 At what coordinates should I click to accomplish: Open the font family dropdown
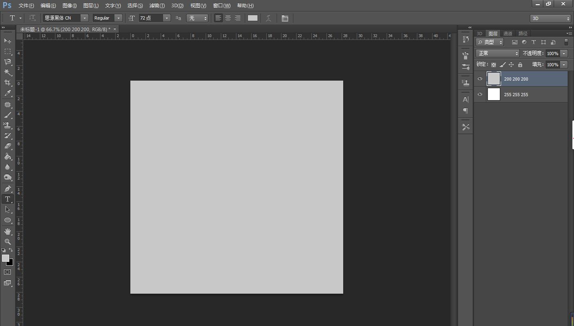(x=85, y=18)
